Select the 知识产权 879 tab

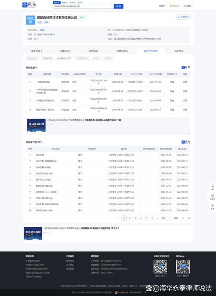[x=150, y=51]
